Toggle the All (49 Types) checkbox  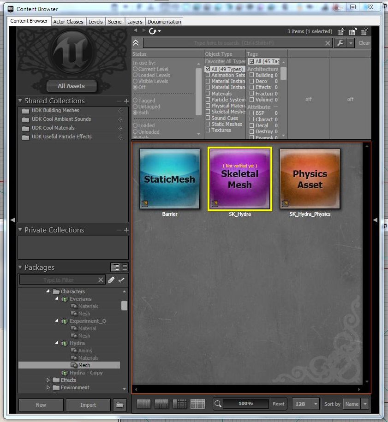click(208, 69)
